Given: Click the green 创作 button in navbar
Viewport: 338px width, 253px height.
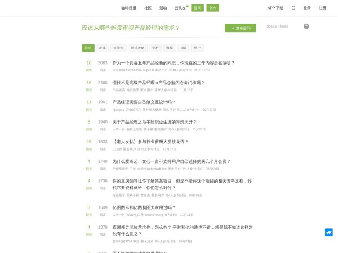Looking at the screenshot, I should point(213,8).
